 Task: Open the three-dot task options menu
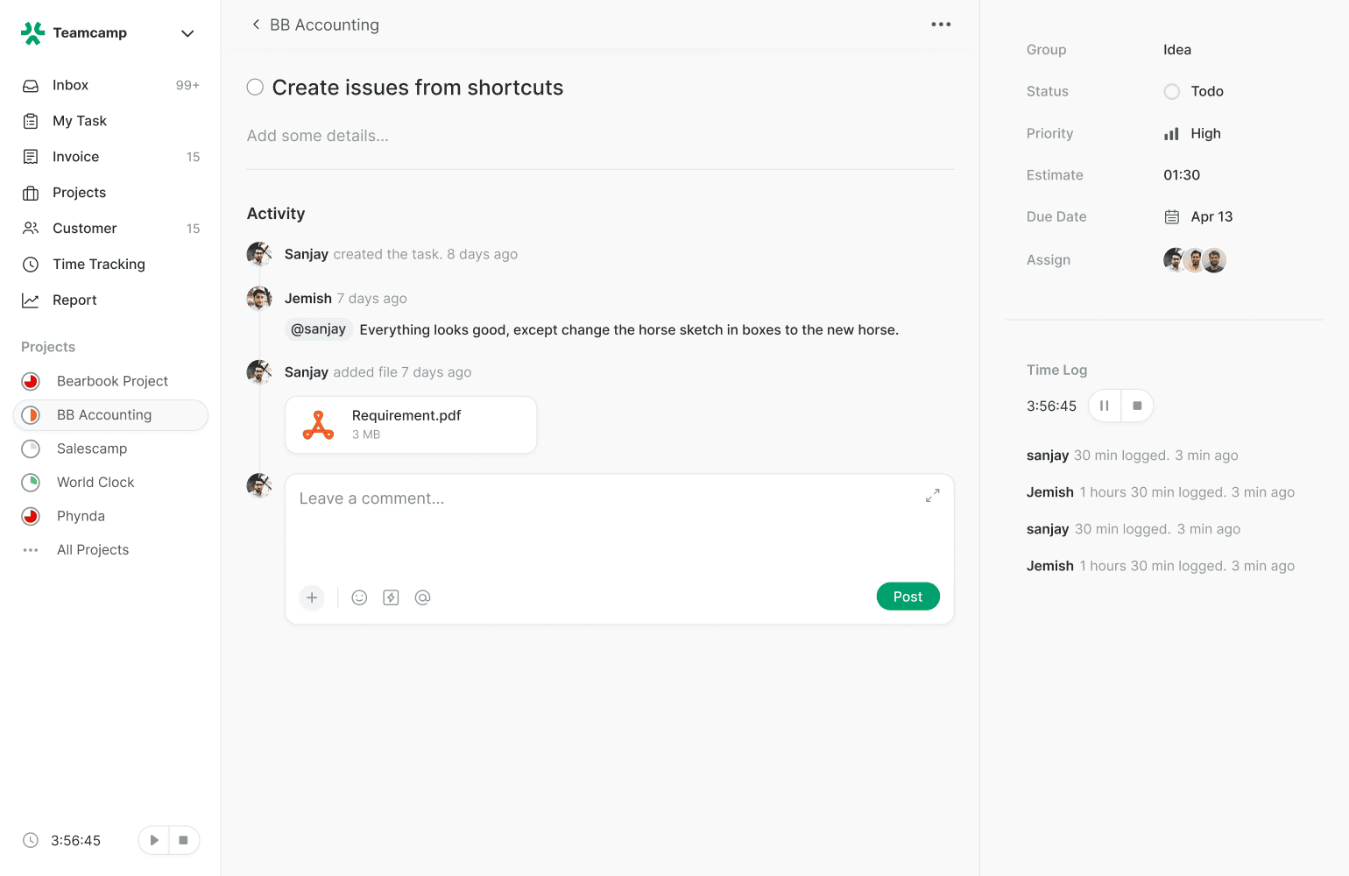[x=941, y=25]
